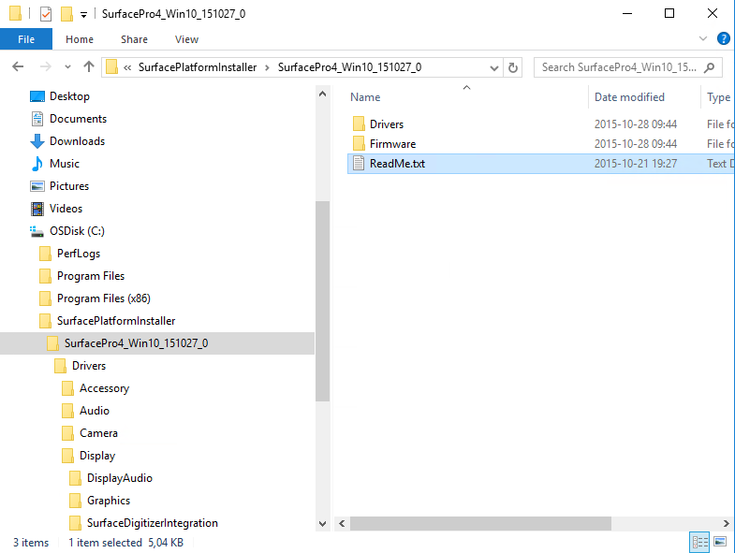Select the Display folder in the tree
Screen dimensions: 735x553
point(89,456)
